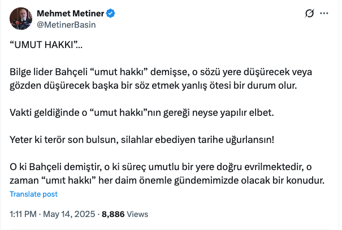Click the 1:11 PM time text
The width and height of the screenshot is (342, 230).
(x=24, y=214)
